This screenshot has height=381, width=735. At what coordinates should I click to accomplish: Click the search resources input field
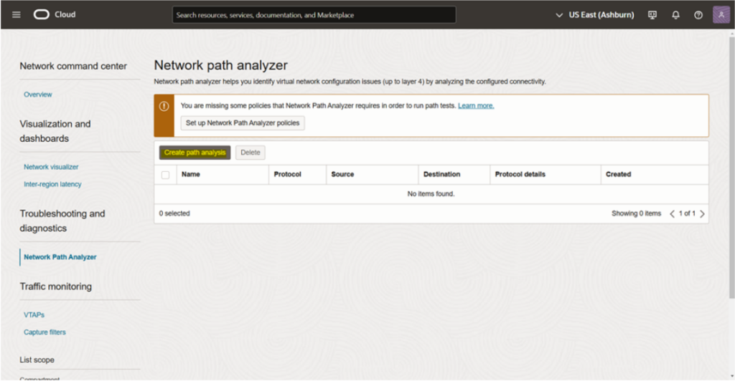(314, 15)
